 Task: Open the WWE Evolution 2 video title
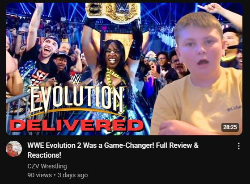113,150
